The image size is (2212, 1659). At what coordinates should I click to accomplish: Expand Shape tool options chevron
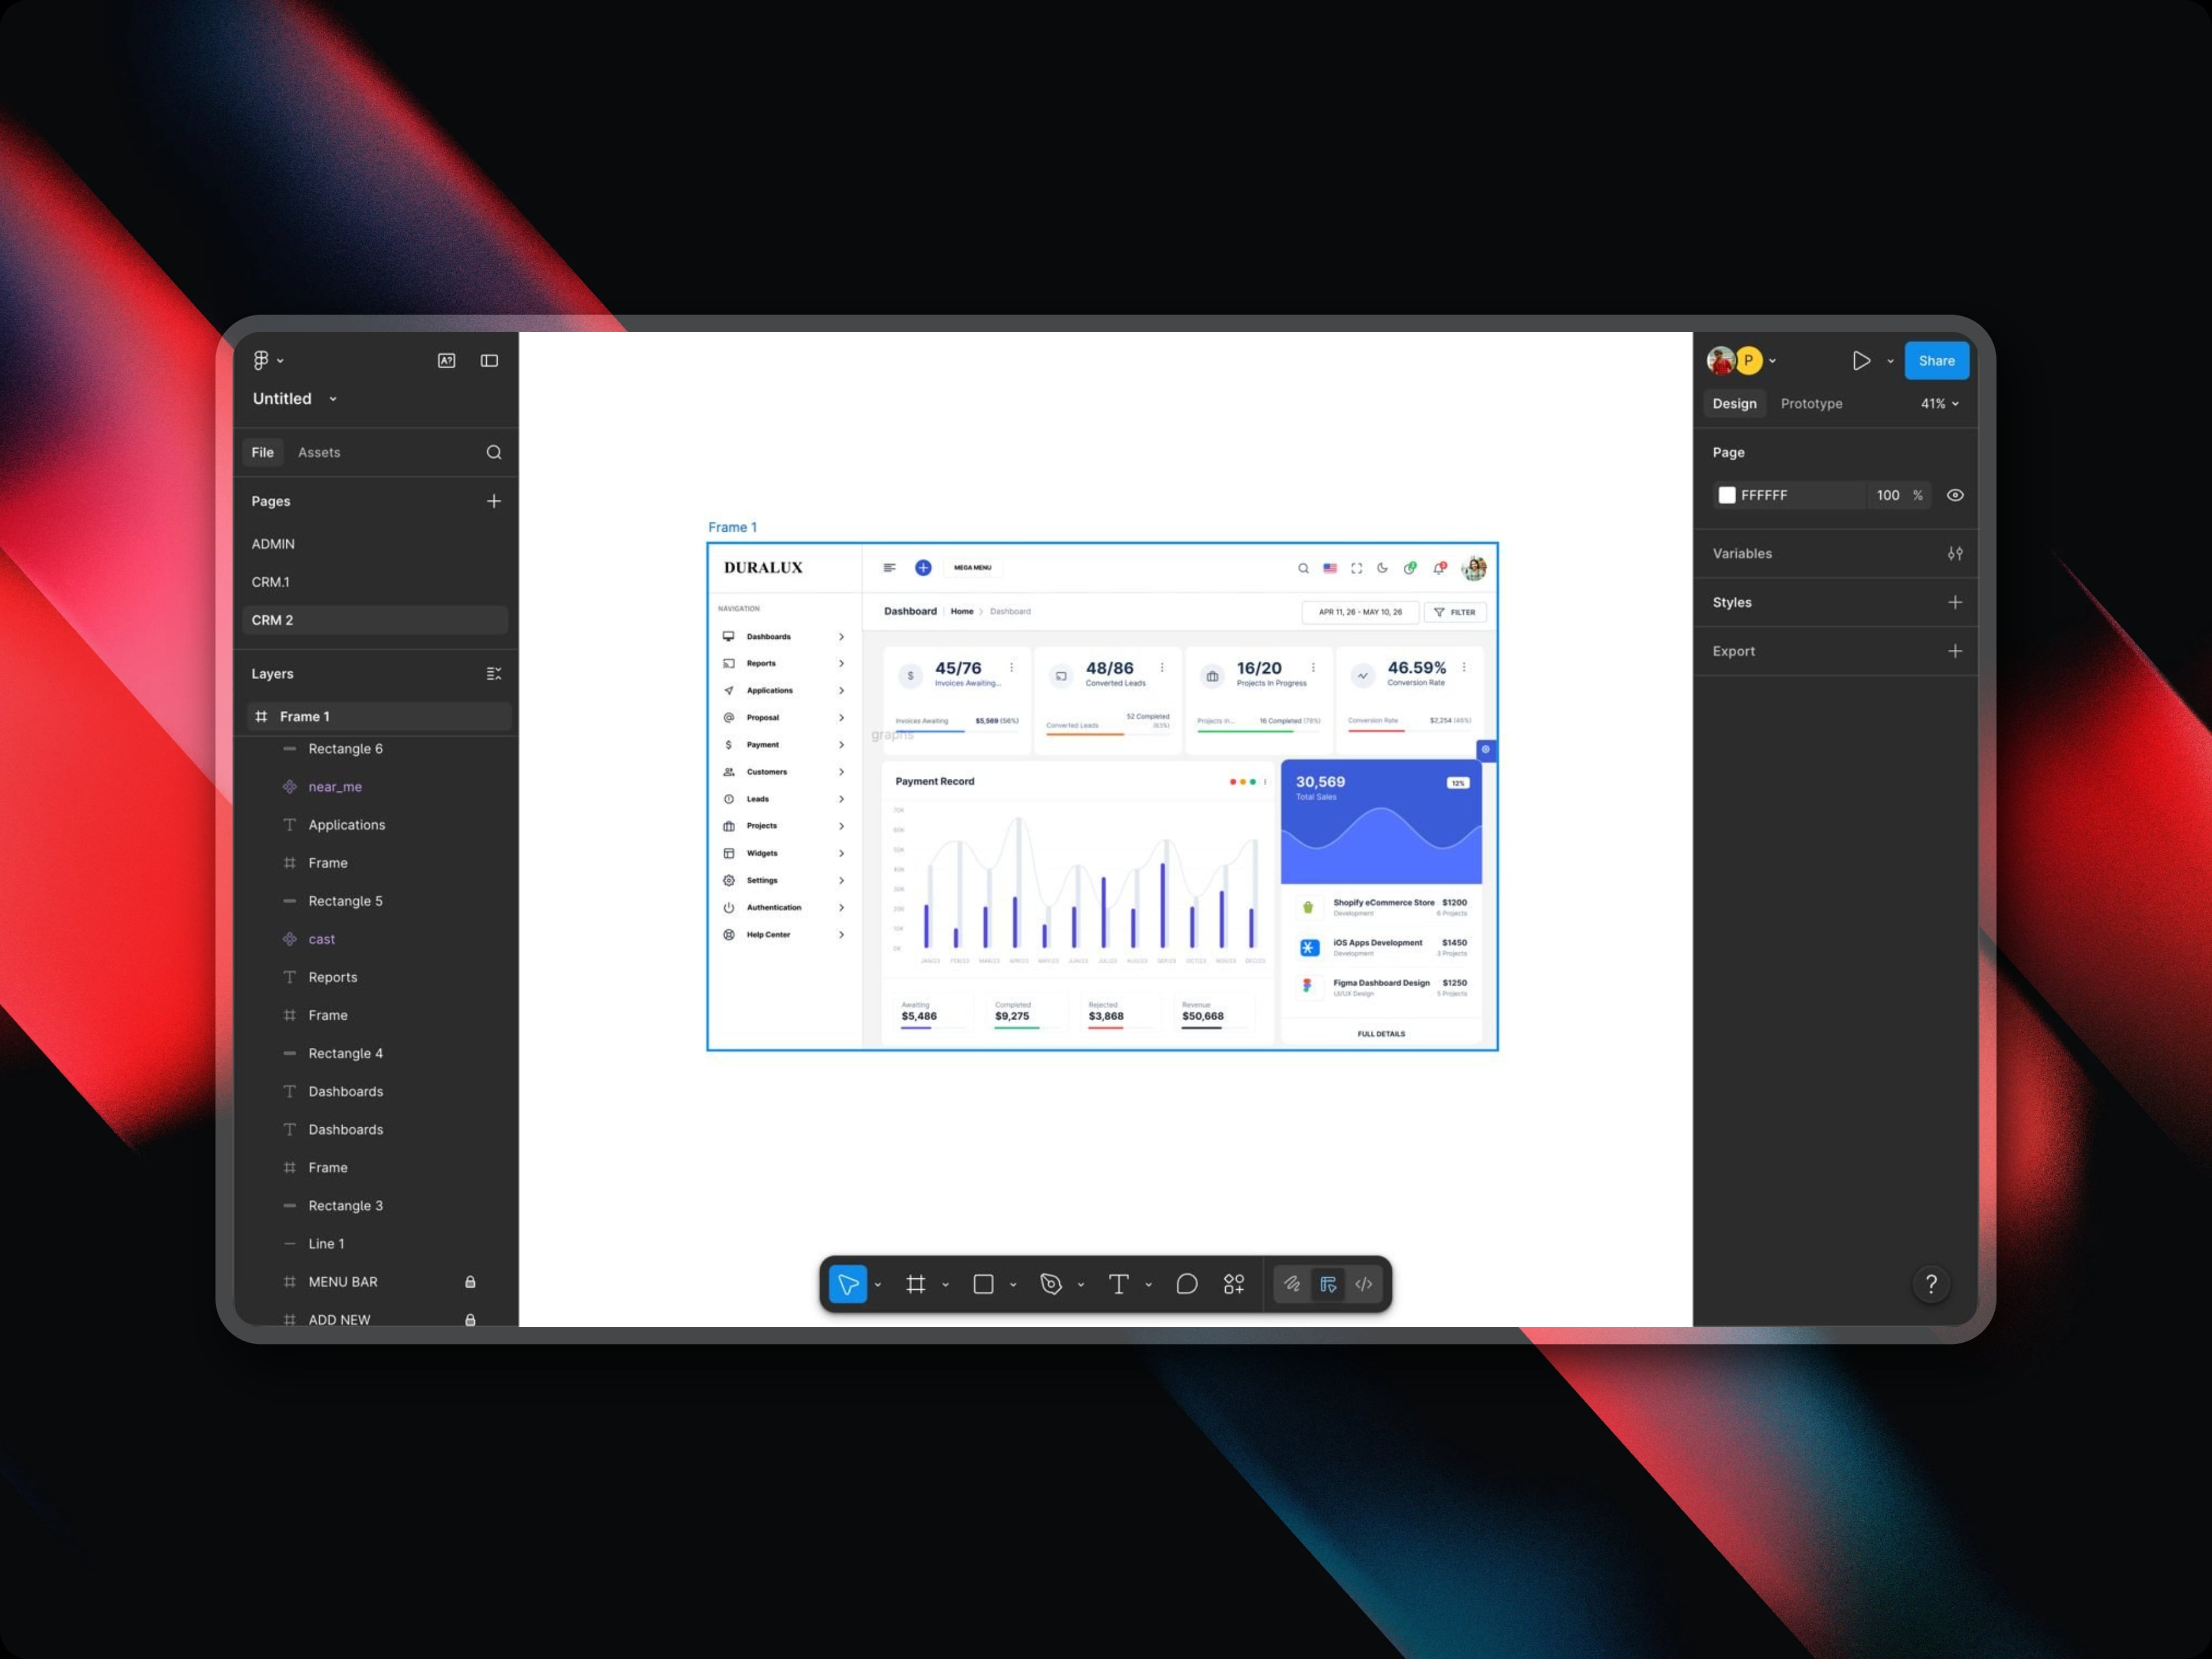(x=1013, y=1285)
